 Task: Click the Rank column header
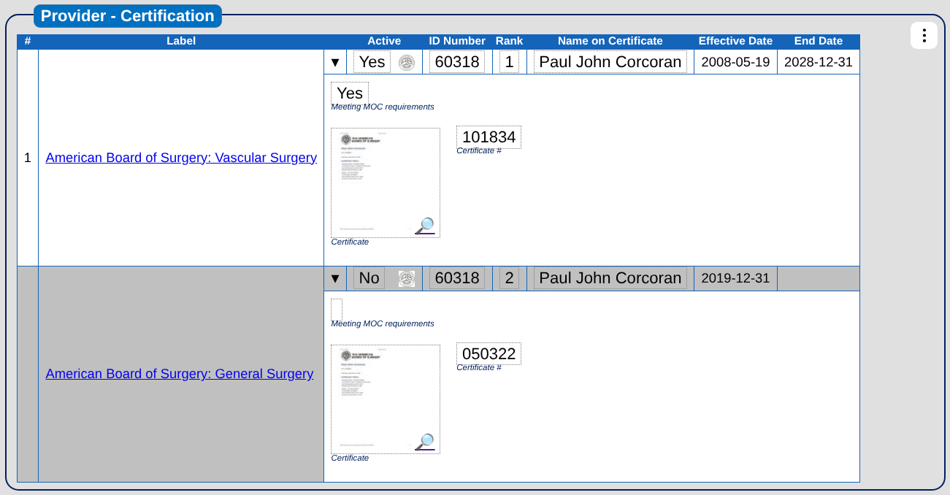[x=510, y=41]
